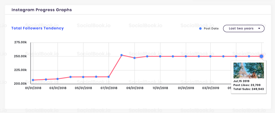
Task: Click the highlighted Jul 15 2019 data point
Action: [262, 56]
